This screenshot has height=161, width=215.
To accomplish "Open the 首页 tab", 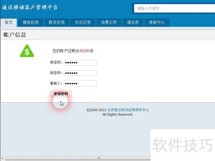I will (x=9, y=22).
